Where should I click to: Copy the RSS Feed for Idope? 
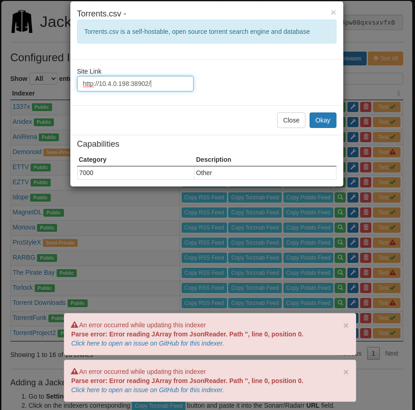[x=204, y=197]
